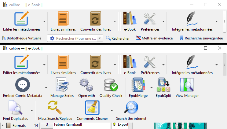Expand the Formats tree item

(x=2, y=125)
